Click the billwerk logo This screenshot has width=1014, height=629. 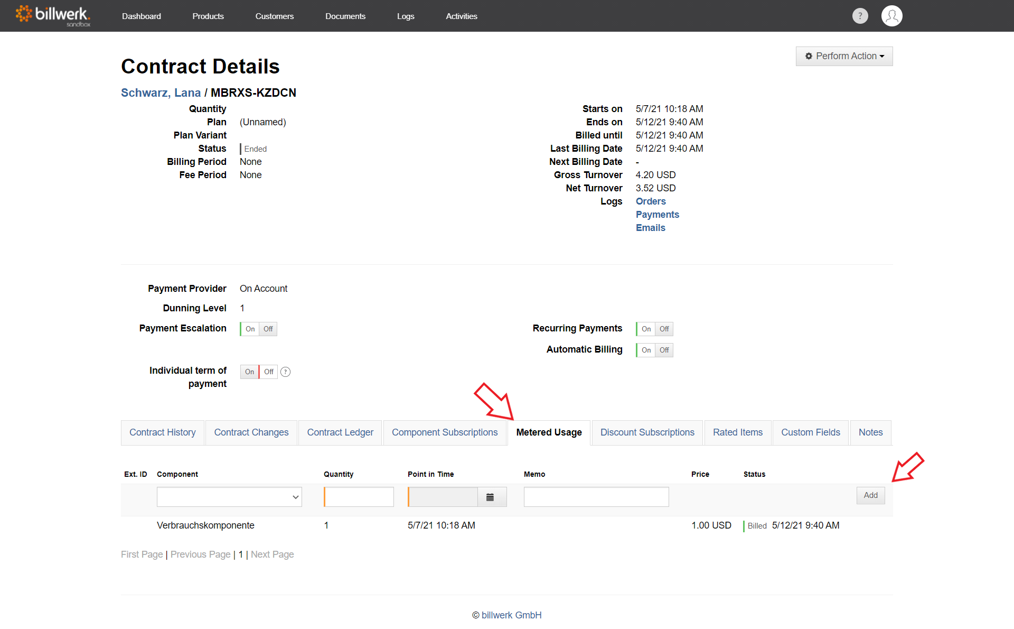click(x=53, y=15)
